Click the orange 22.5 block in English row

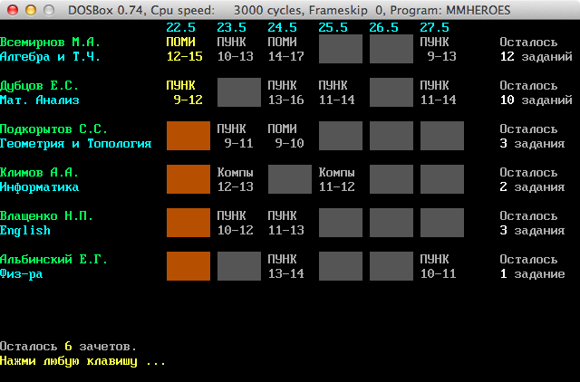point(188,223)
